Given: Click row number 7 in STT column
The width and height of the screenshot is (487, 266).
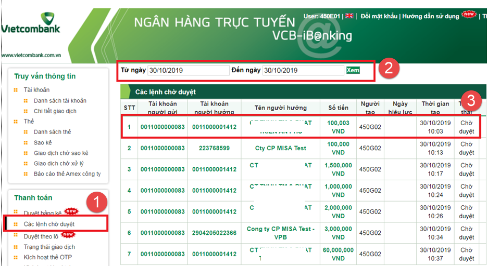Looking at the screenshot, I should pos(129,254).
